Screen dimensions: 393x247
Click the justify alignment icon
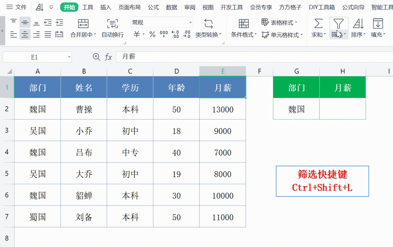[48, 34]
